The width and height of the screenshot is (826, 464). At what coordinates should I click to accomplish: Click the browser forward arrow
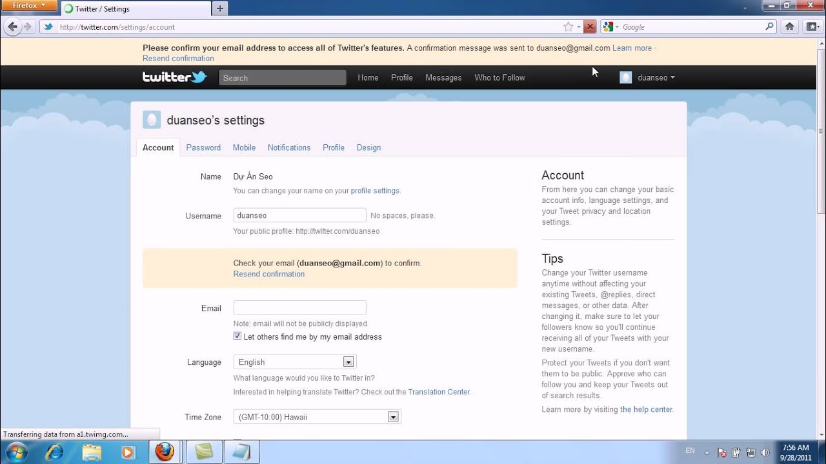click(x=27, y=27)
